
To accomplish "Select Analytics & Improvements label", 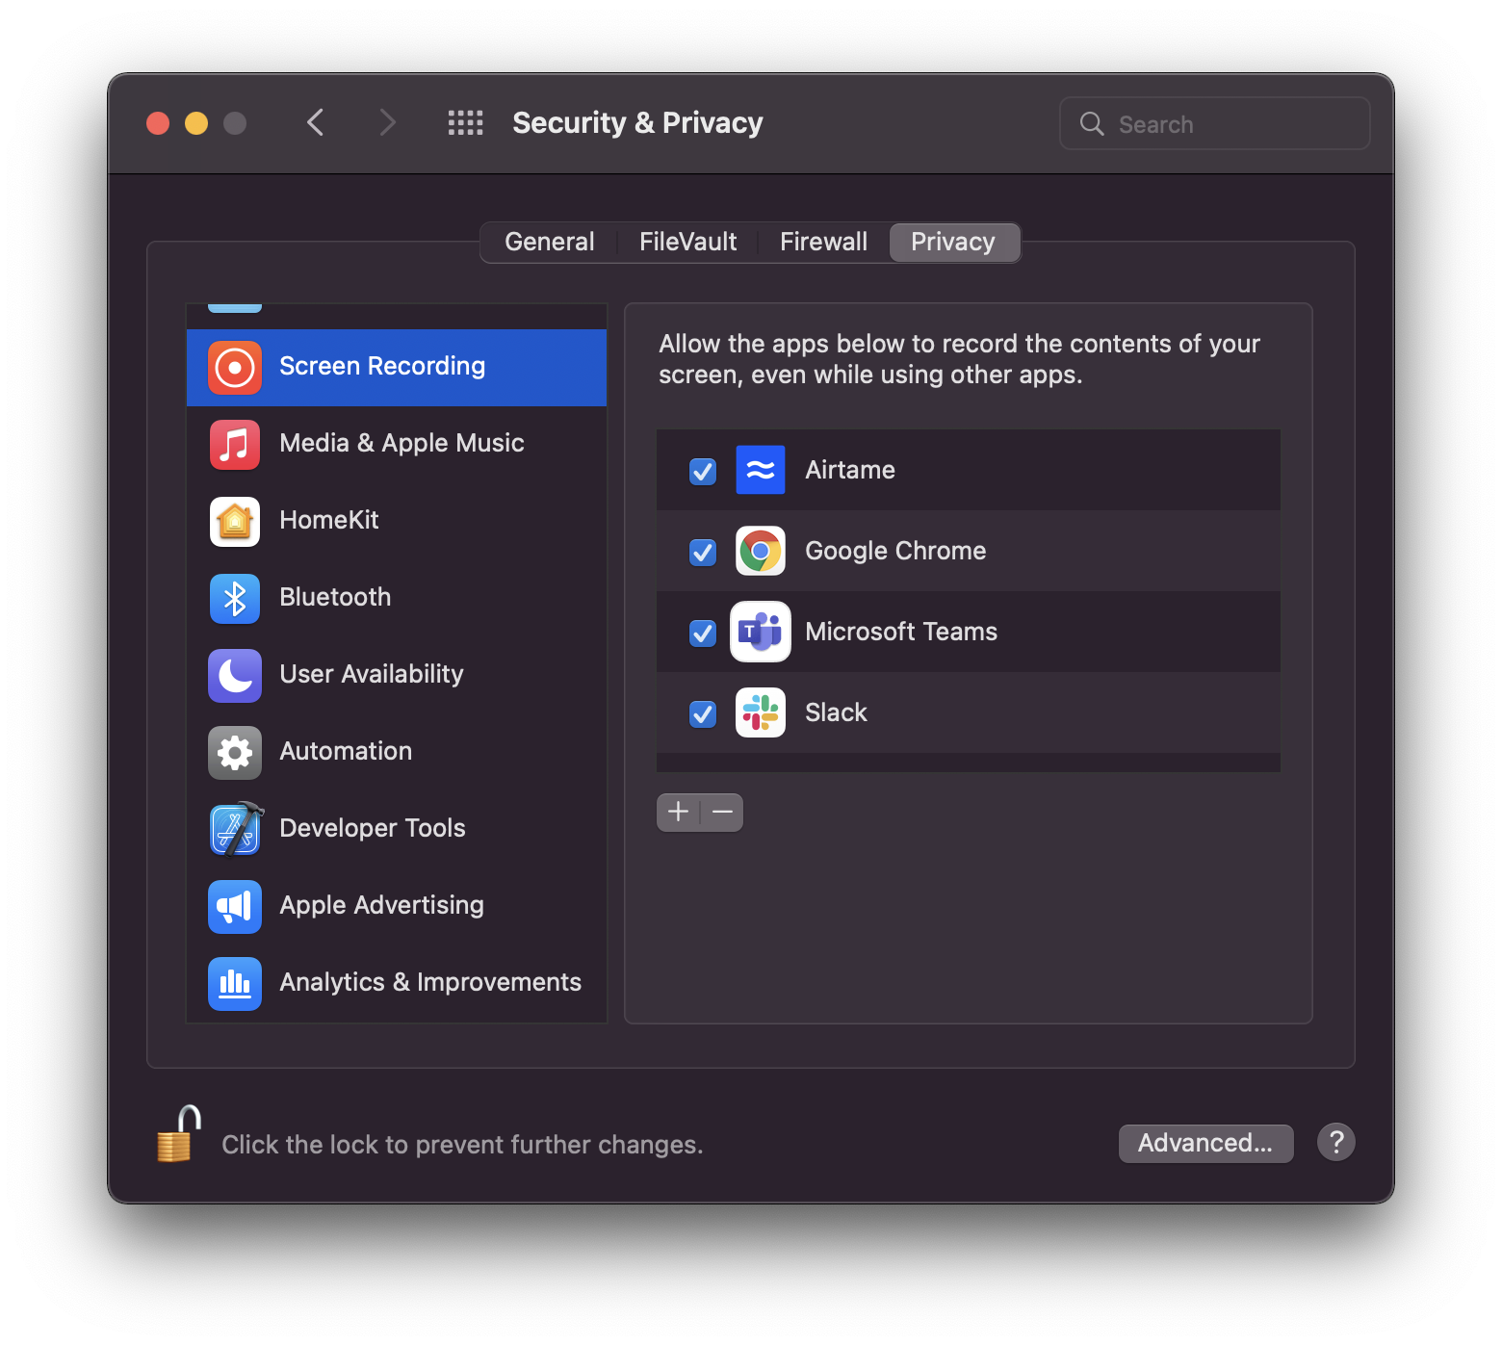I will coord(430,982).
